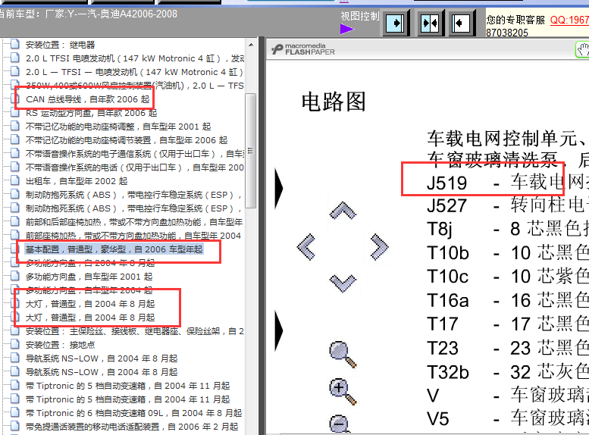
Task: Click the zoom-out magnifier icon
Action: point(340,424)
